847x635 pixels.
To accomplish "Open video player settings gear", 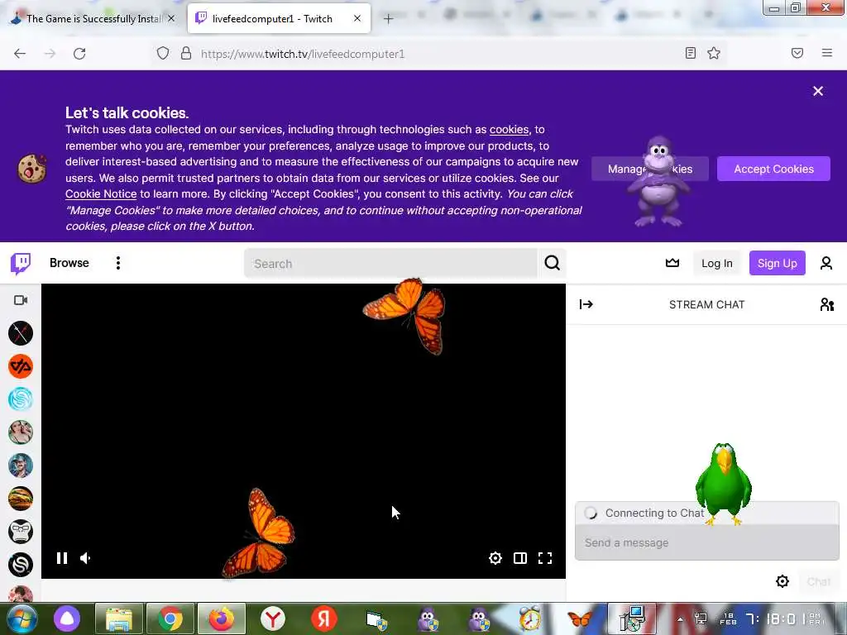I will coord(495,558).
